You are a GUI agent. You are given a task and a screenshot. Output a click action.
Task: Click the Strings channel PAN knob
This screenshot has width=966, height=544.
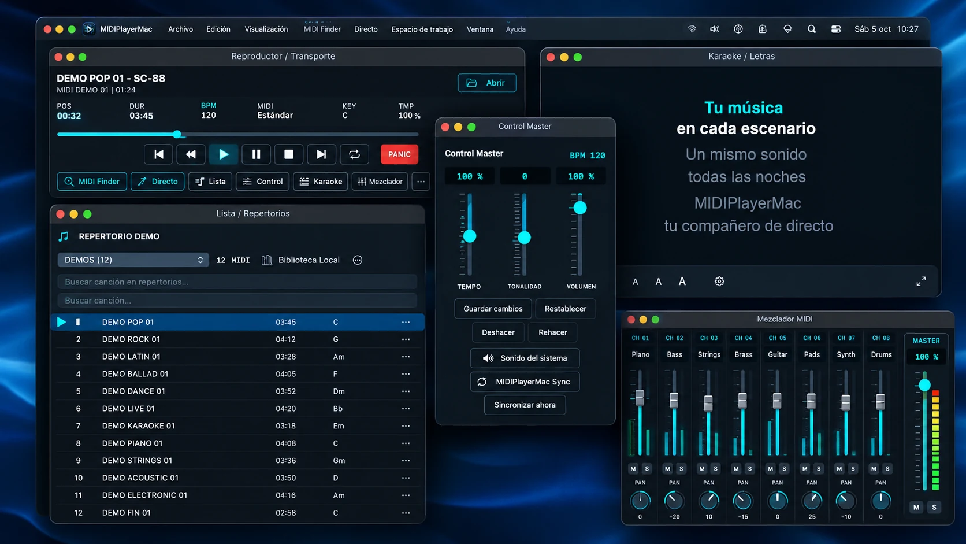[709, 500]
